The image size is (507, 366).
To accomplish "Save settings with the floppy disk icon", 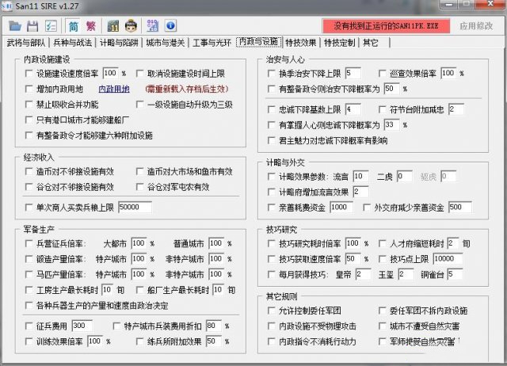I will [32, 26].
